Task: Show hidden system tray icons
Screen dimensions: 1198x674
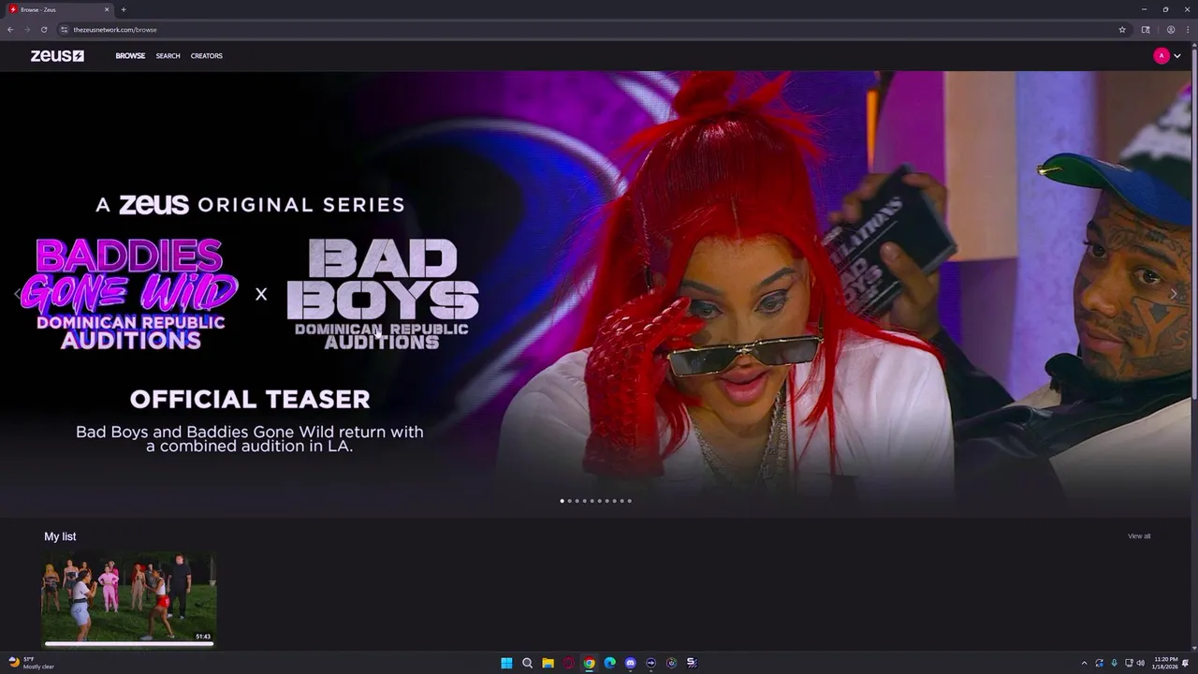Action: point(1085,663)
